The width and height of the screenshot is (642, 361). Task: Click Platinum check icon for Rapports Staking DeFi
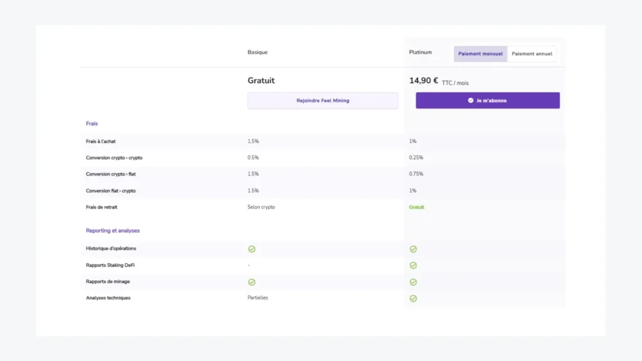(x=413, y=265)
